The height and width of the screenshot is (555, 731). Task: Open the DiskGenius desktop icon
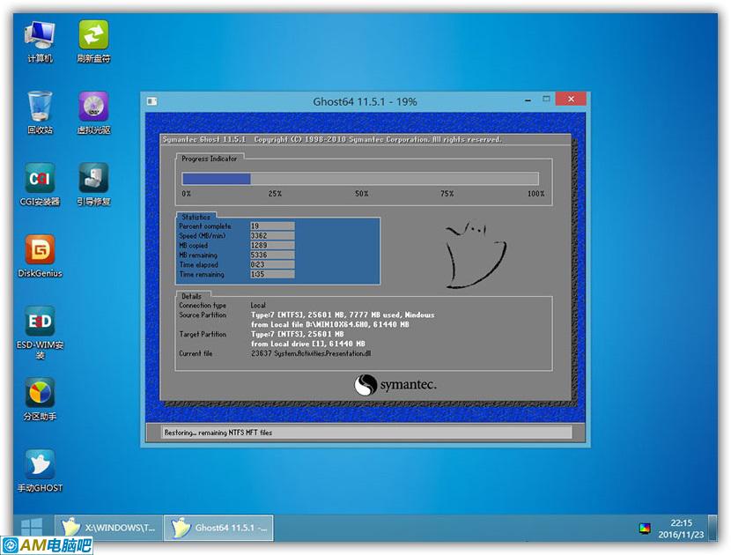pyautogui.click(x=40, y=256)
